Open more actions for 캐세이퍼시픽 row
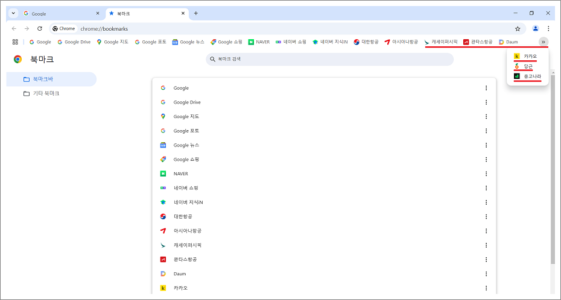Screen dimensions: 561x300 (x=486, y=245)
